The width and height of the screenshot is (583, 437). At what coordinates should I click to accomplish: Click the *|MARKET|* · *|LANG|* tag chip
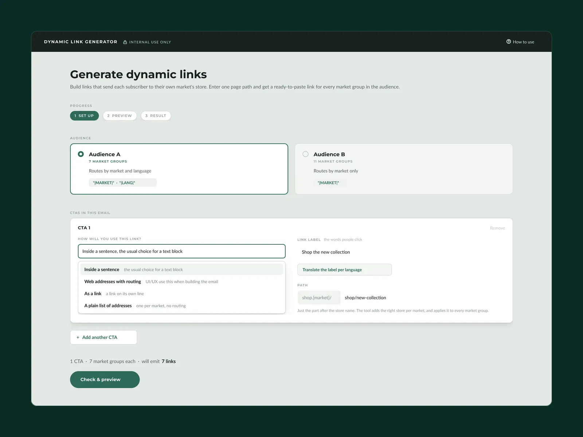pyautogui.click(x=122, y=183)
